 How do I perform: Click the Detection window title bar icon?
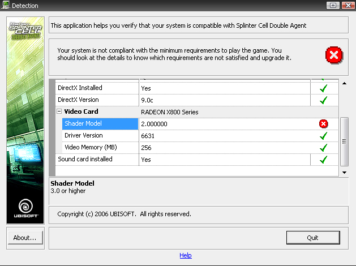[5, 5]
